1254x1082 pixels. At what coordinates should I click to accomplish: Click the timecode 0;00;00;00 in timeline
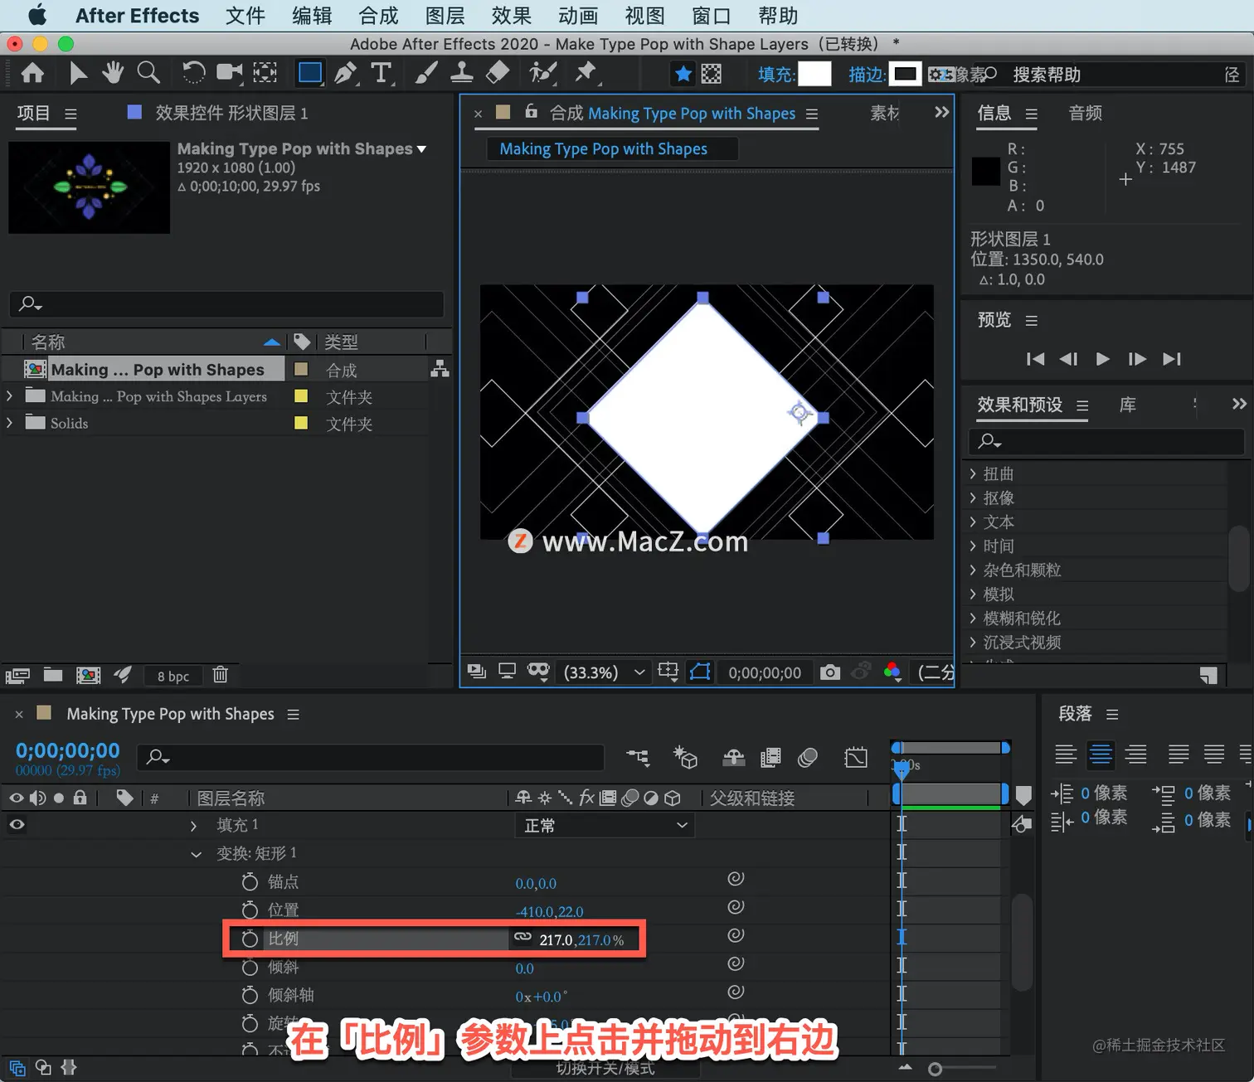tap(68, 750)
